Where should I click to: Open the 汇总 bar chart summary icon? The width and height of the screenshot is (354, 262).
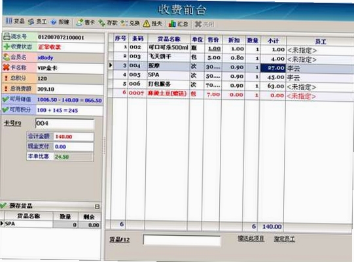pos(172,24)
